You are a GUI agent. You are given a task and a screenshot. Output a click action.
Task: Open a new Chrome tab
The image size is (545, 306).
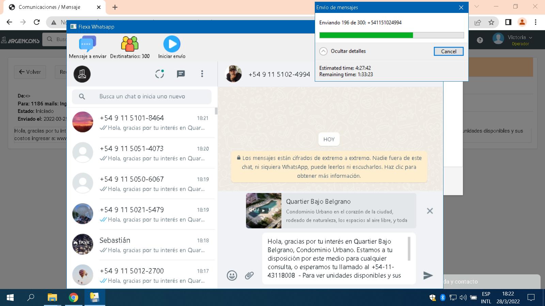pos(115,7)
